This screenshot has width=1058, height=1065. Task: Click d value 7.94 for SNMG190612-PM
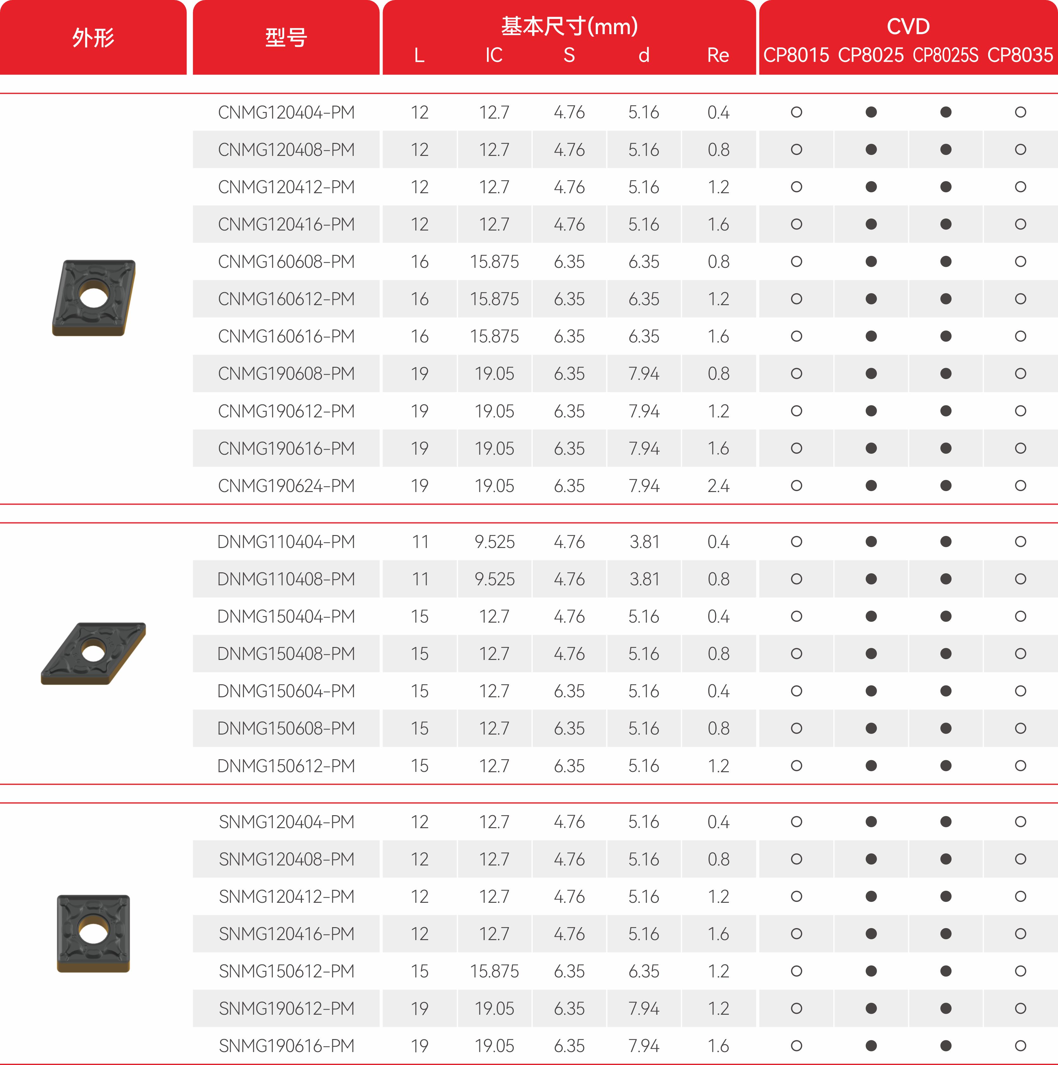(x=644, y=1008)
